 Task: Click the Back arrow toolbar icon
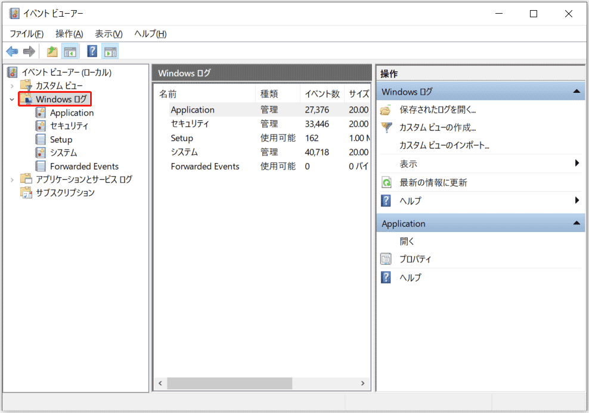(x=13, y=51)
